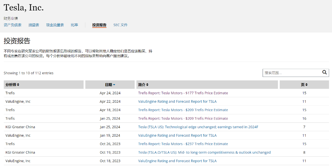Switch to 比率 tab

[75, 25]
